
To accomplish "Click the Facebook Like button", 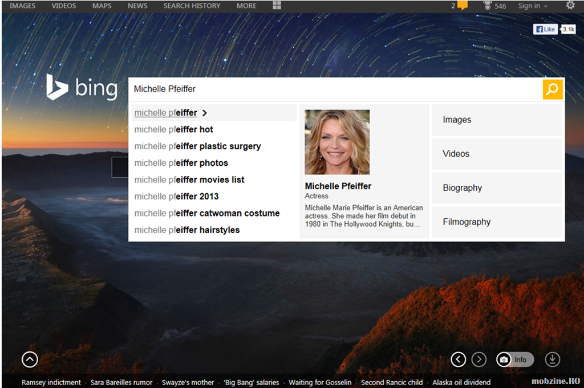I will point(545,29).
